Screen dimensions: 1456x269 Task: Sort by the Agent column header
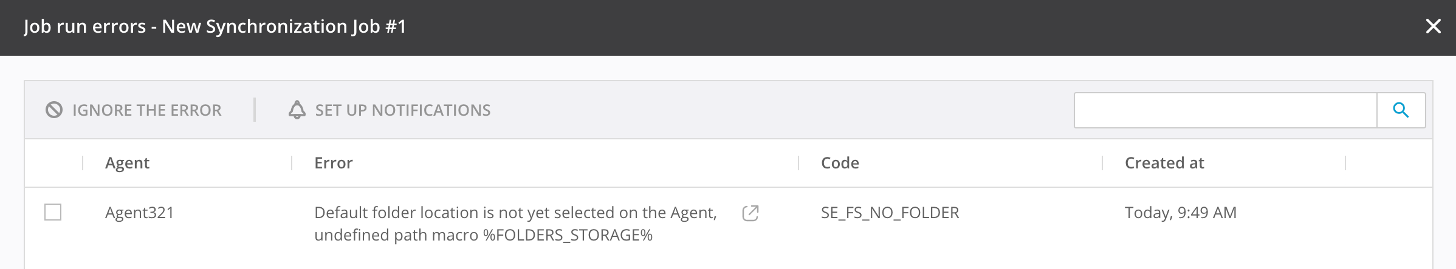click(127, 163)
